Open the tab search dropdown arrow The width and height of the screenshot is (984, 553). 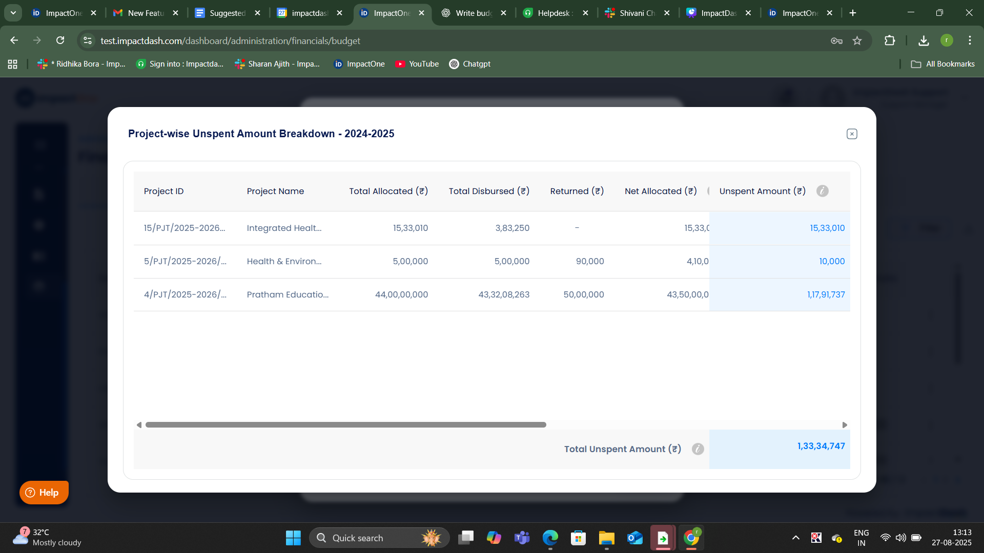13,13
